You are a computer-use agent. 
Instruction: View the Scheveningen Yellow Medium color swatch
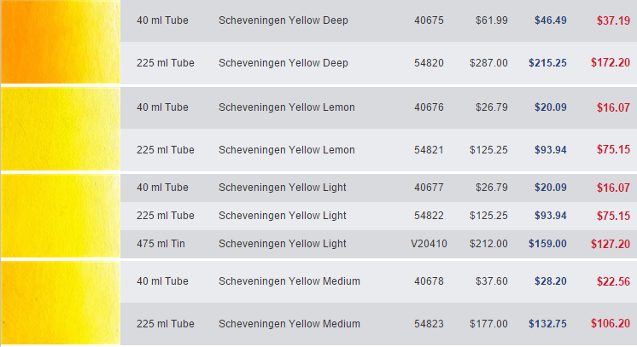(60, 303)
